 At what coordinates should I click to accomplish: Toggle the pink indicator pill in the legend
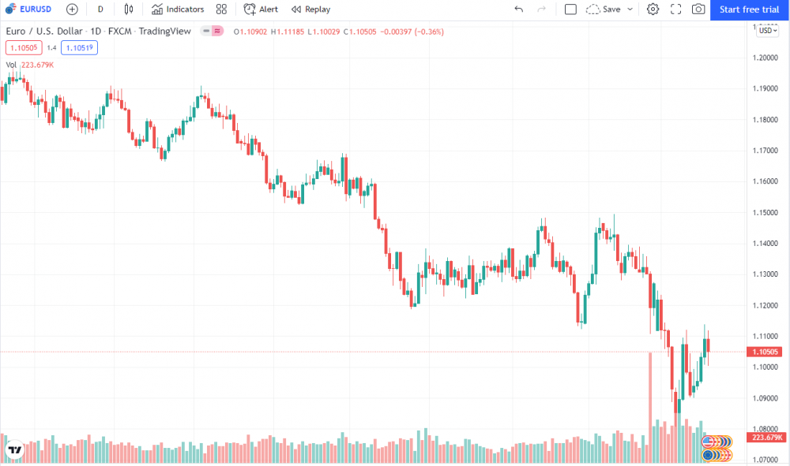(x=216, y=31)
